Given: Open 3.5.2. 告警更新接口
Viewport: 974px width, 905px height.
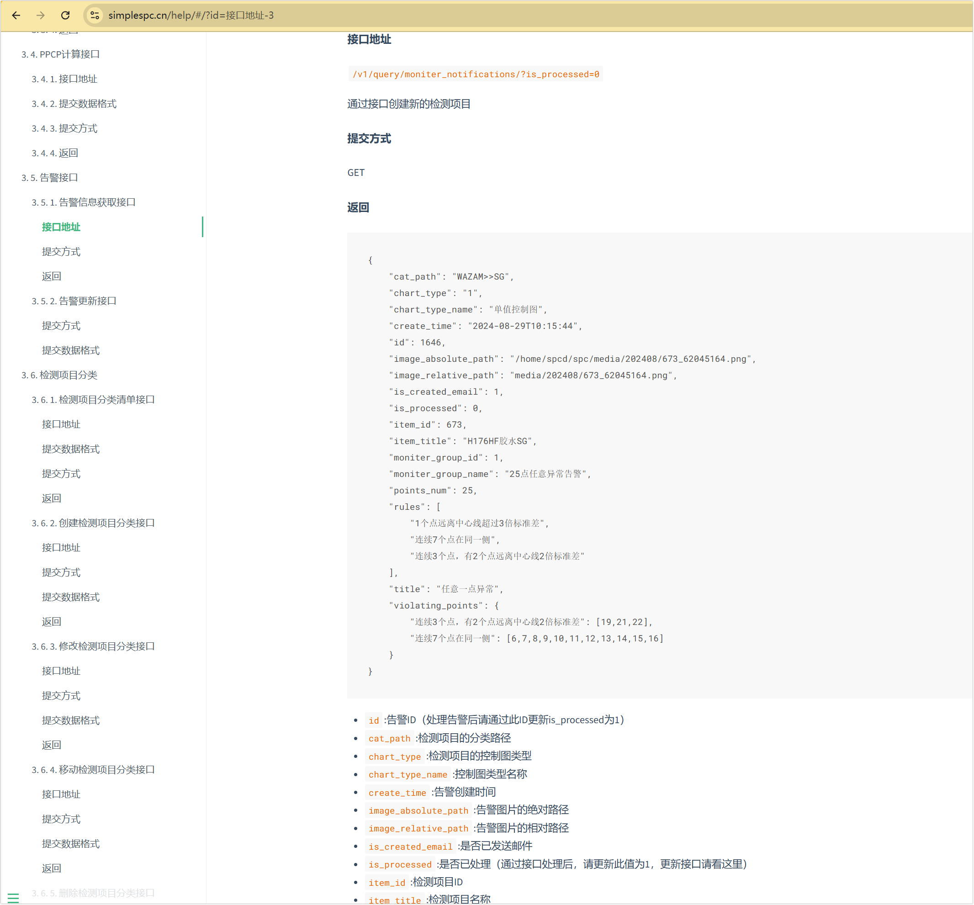Looking at the screenshot, I should pos(74,301).
